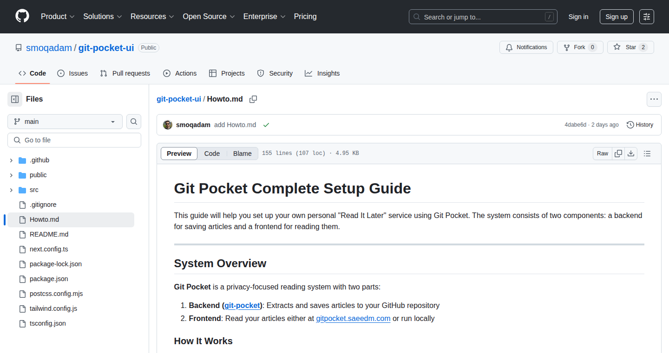Viewport: 669px width, 353px height.
Task: Expand the Resources menu
Action: 152,16
